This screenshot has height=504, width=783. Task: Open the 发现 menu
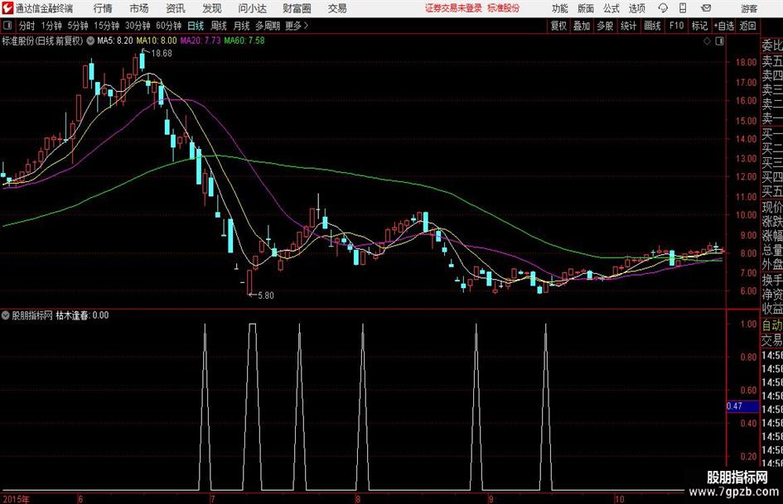coord(212,8)
